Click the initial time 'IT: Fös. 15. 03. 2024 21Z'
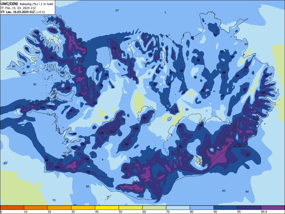Image resolution: width=285 pixels, height=214 pixels. (x=18, y=8)
